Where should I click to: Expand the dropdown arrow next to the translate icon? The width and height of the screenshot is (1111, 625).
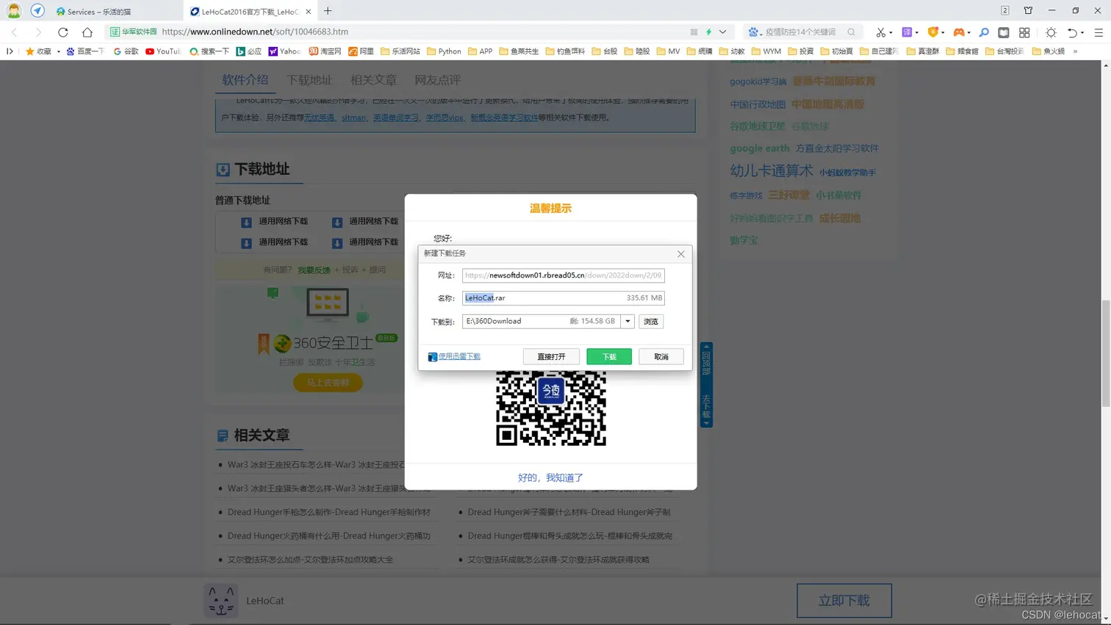point(916,32)
